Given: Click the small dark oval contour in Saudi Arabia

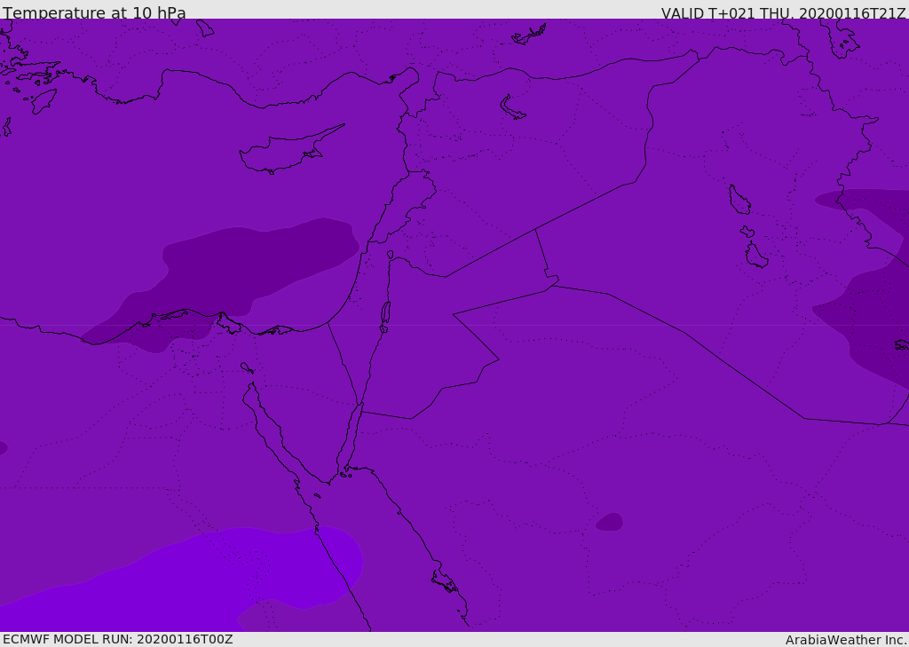Looking at the screenshot, I should point(609,522).
